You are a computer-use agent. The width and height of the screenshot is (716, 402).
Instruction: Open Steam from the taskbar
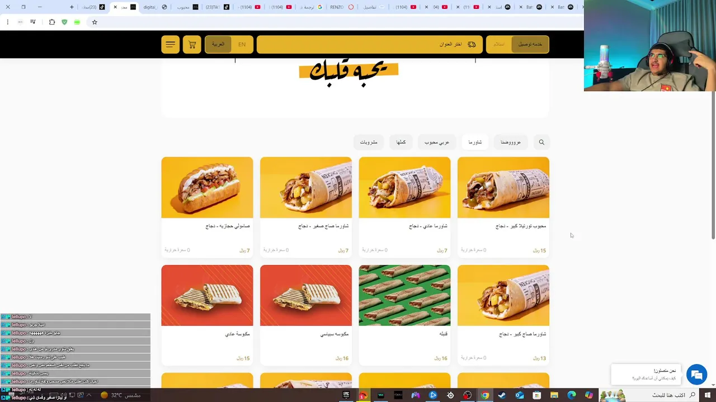tap(502, 395)
